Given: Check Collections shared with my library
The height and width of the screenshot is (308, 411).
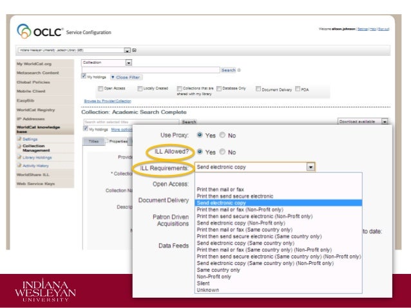Looking at the screenshot, I should pyautogui.click(x=179, y=89).
